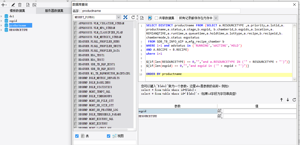Expand the RESOURCETYPE dataset tree node
Image resolution: width=300 pixels, height=145 pixels.
pos(2,30)
